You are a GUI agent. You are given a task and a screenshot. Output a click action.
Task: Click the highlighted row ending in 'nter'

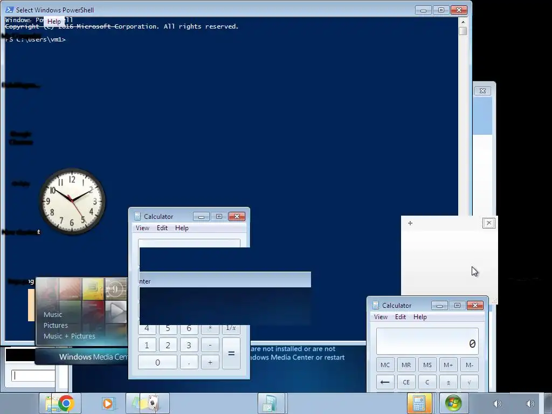225,280
